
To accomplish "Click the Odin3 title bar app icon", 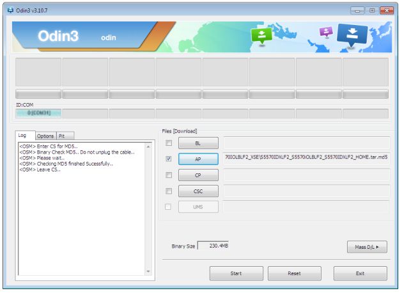I will coord(10,10).
